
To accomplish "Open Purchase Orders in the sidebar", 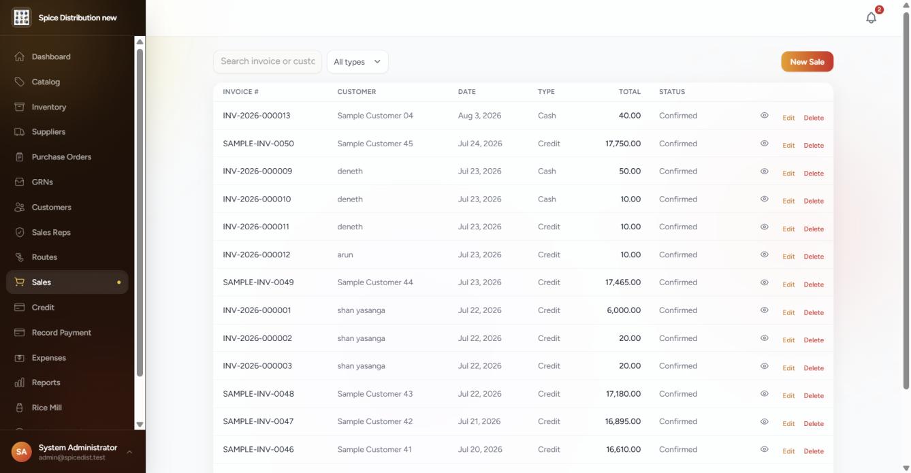I will pyautogui.click(x=67, y=157).
